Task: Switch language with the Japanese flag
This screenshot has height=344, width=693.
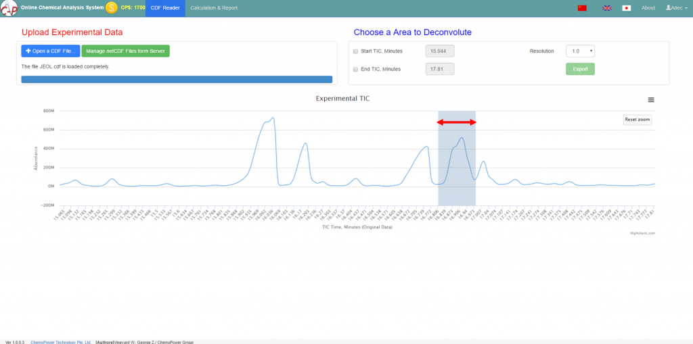Action: (x=626, y=8)
